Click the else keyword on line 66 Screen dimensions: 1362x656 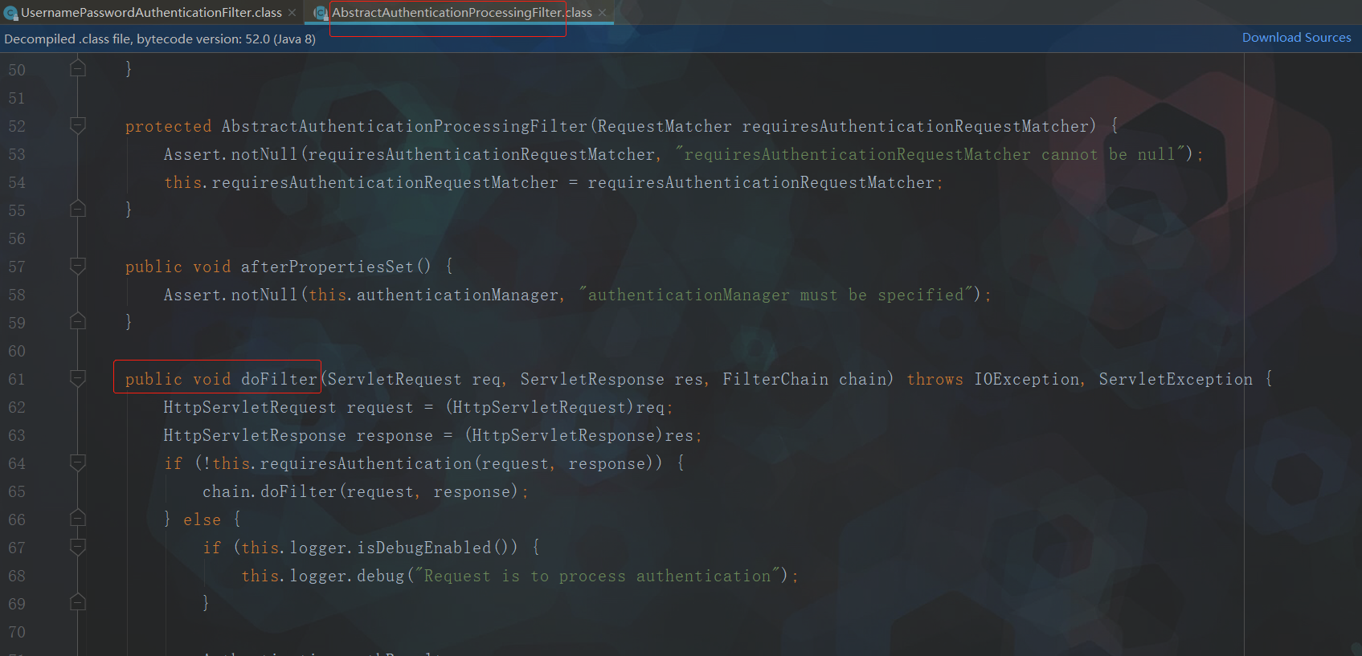pyautogui.click(x=202, y=520)
